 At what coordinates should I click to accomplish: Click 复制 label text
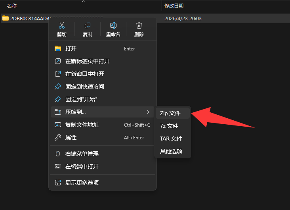click(x=87, y=34)
